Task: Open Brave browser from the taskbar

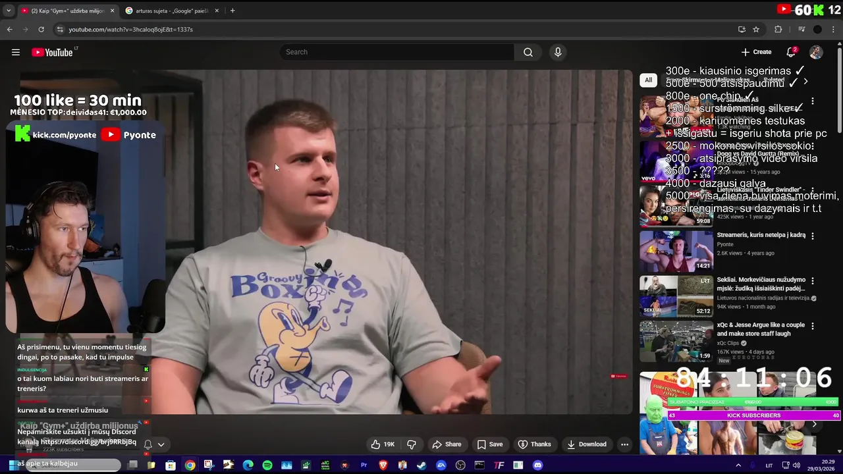Action: pos(383,465)
